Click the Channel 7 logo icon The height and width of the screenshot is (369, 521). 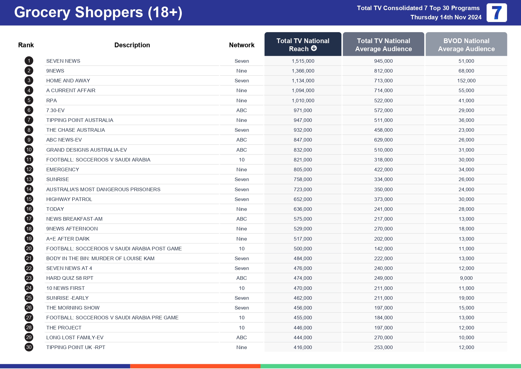click(496, 13)
